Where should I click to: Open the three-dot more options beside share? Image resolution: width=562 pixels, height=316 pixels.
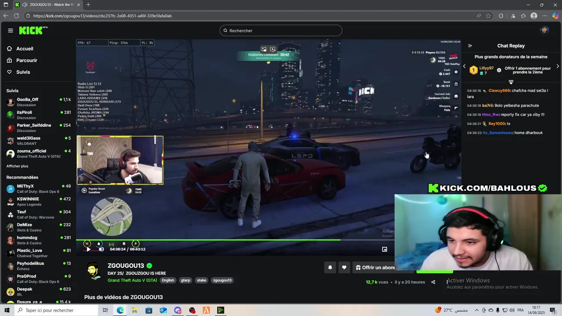pos(447,282)
